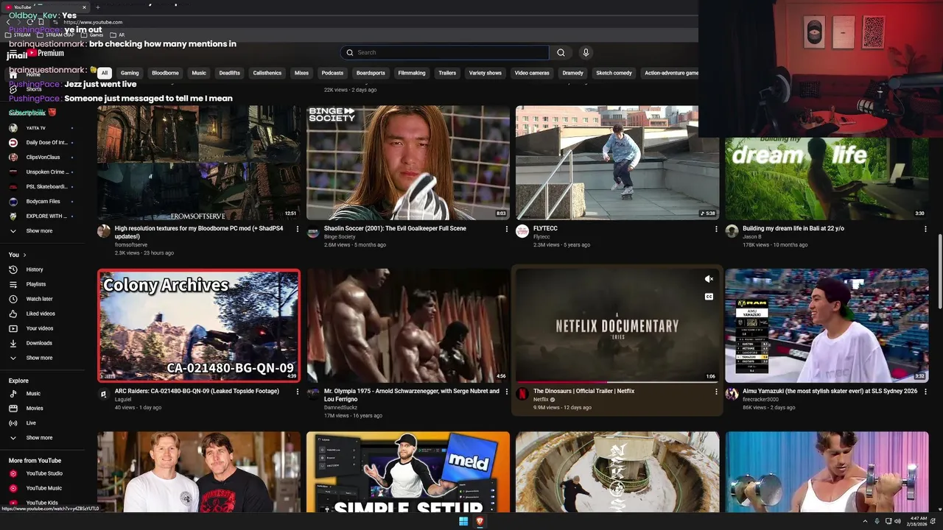Image resolution: width=943 pixels, height=530 pixels.
Task: Open Colony Archives ARC Raiders thumbnail
Action: 199,325
